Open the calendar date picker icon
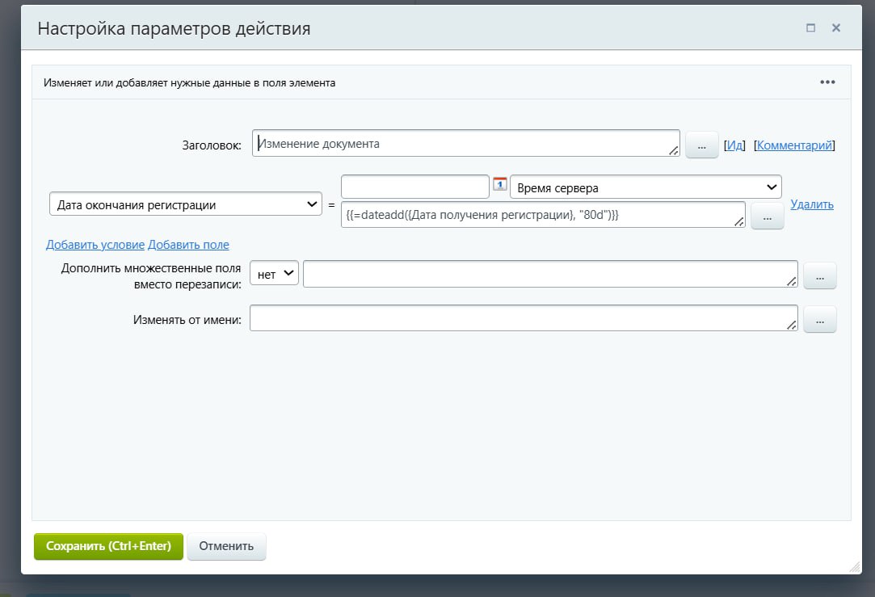This screenshot has height=597, width=875. (500, 184)
